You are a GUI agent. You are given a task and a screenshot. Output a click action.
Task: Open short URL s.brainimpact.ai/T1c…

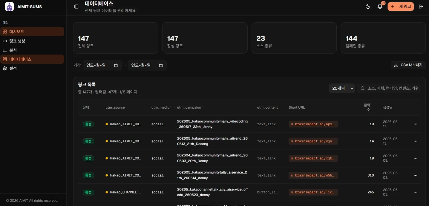(x=313, y=192)
